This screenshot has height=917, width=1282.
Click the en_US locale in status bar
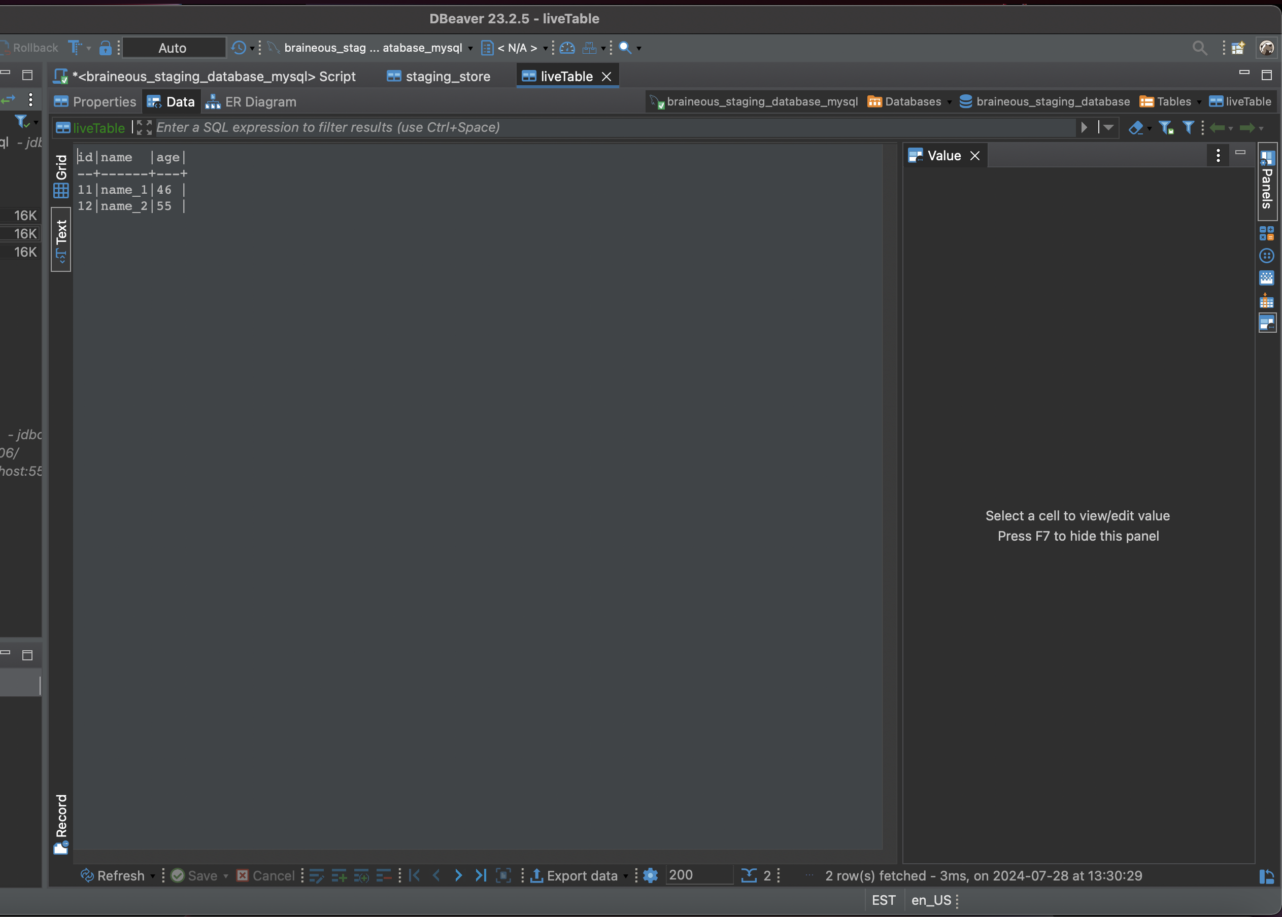click(x=931, y=900)
